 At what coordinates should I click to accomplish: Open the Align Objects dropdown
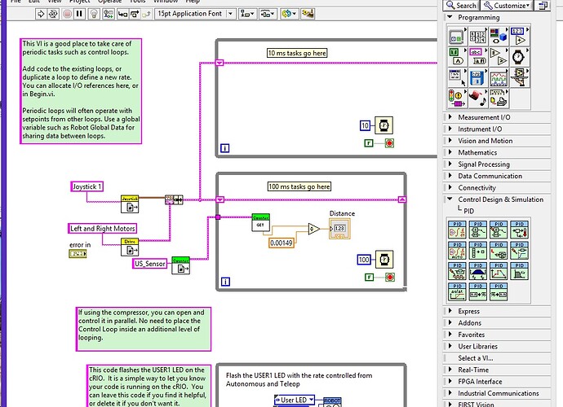pos(247,14)
